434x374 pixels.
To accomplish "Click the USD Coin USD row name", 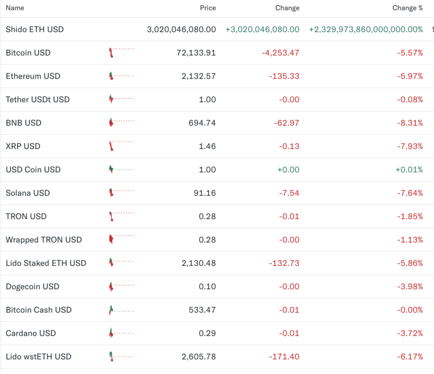I will [33, 169].
